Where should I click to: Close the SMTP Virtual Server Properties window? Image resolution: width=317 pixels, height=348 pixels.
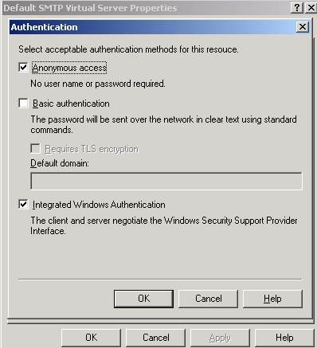tap(311, 8)
